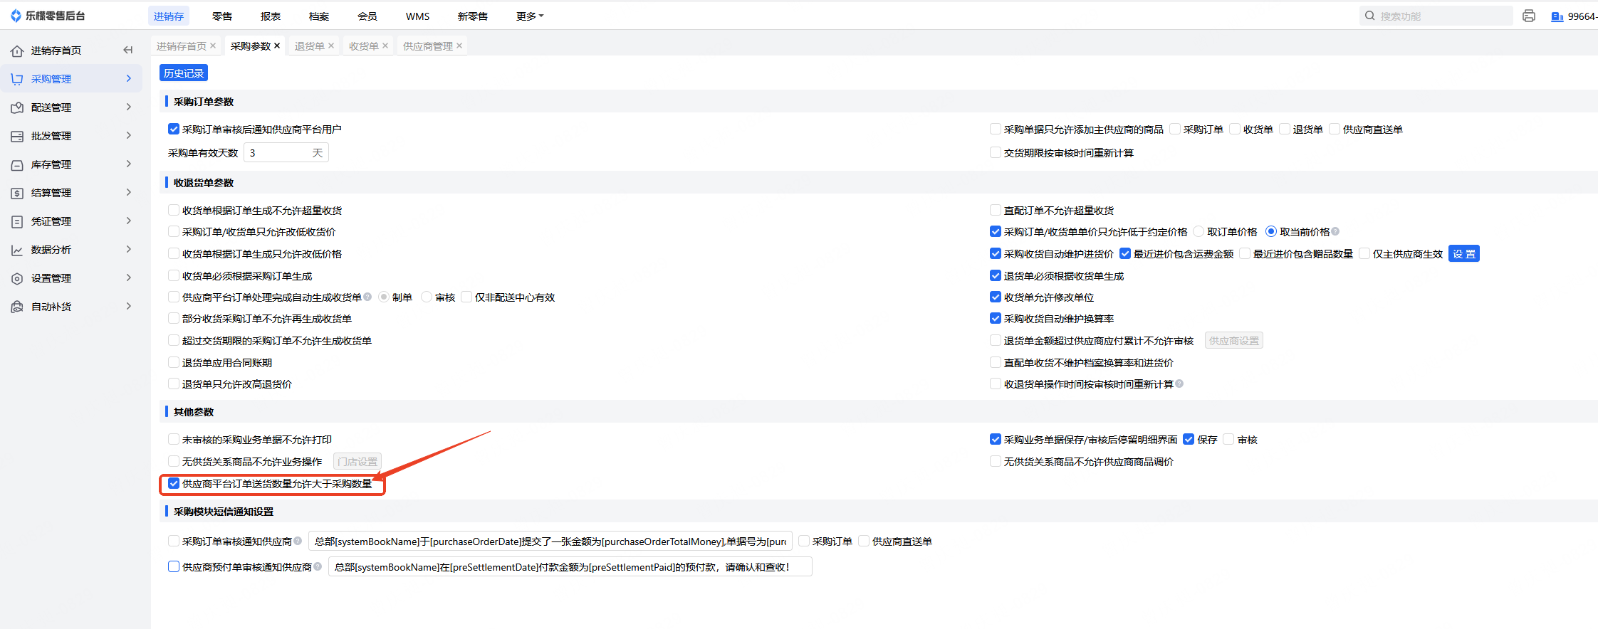Click the 采购单有效天数 input field
This screenshot has height=629, width=1598.
[x=278, y=153]
